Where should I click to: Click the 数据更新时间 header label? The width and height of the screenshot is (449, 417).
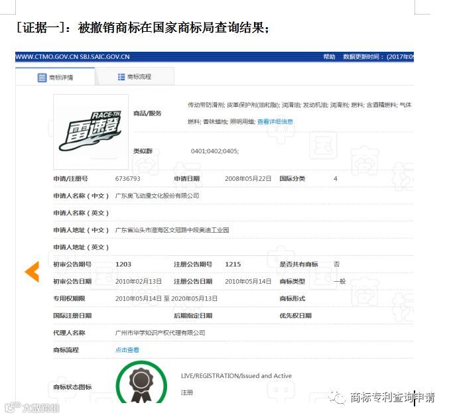[363, 56]
